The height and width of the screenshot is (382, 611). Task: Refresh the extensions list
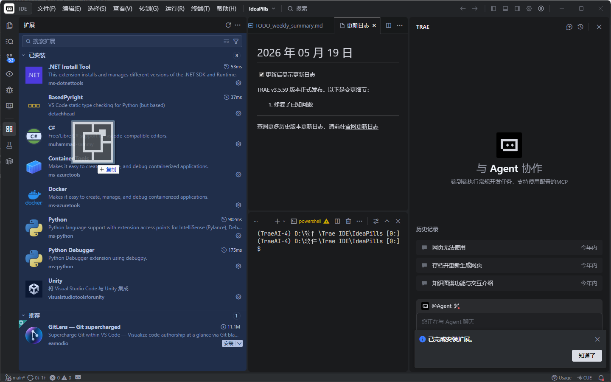click(228, 25)
